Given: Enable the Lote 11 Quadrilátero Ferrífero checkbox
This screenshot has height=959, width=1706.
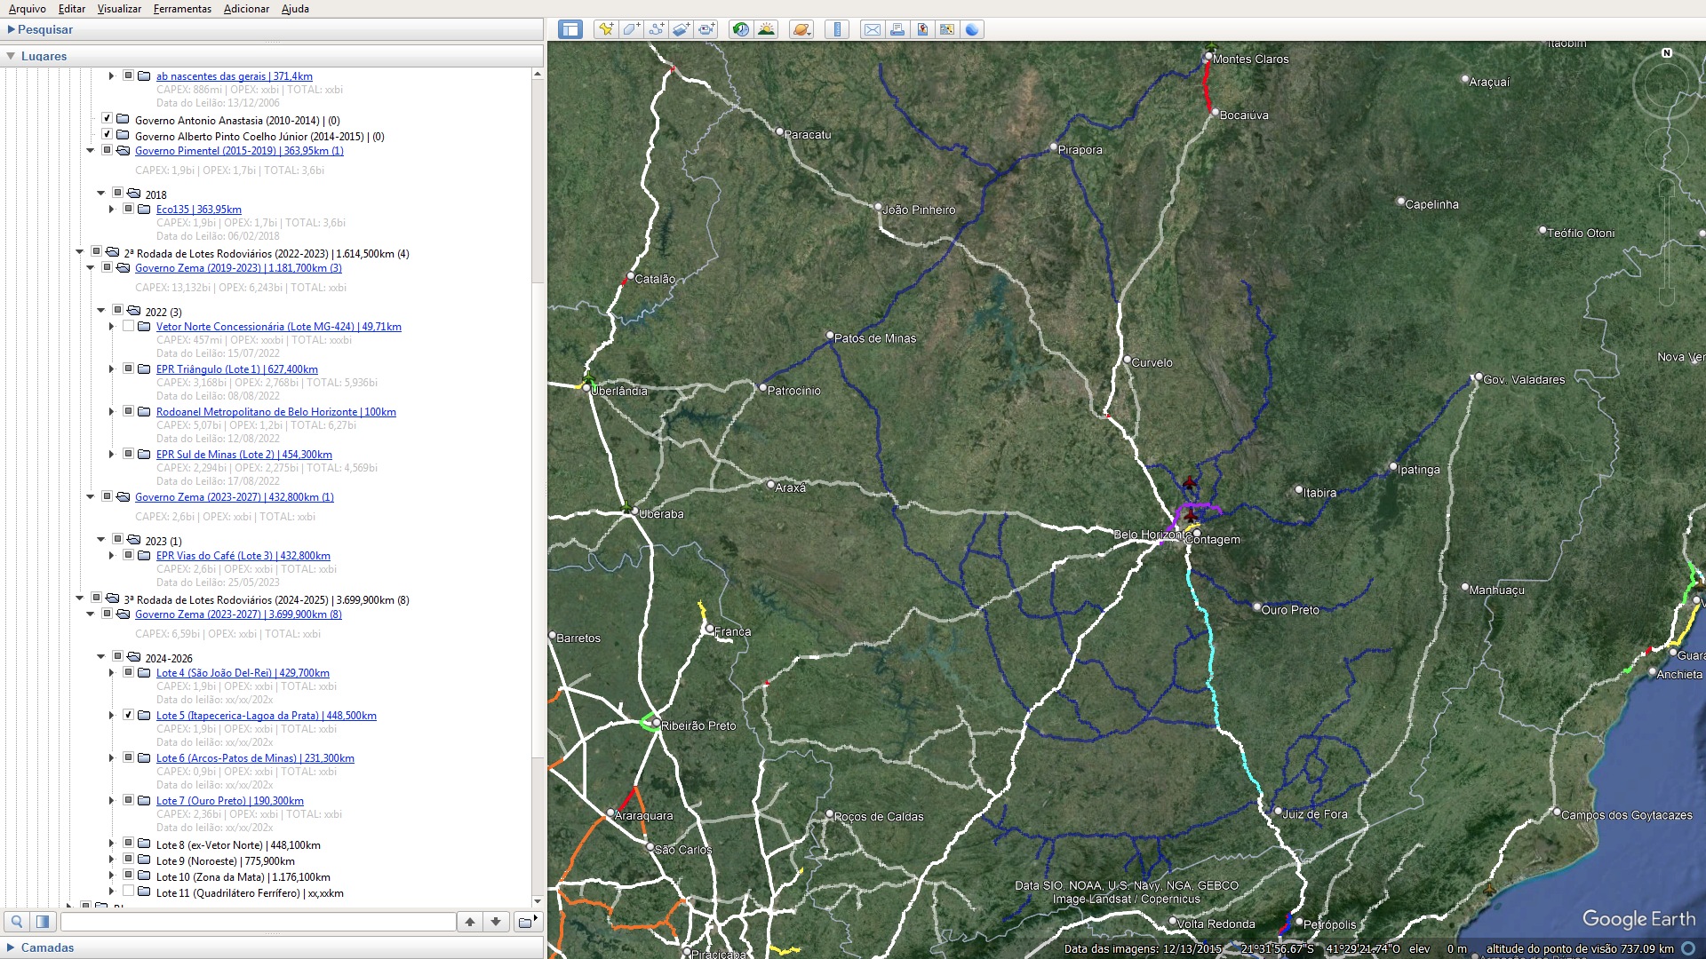Looking at the screenshot, I should point(129,891).
